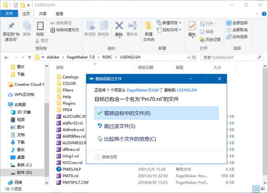Switch to the Home (主页) tab
Screen dimensions: 268x193
pos(26,14)
